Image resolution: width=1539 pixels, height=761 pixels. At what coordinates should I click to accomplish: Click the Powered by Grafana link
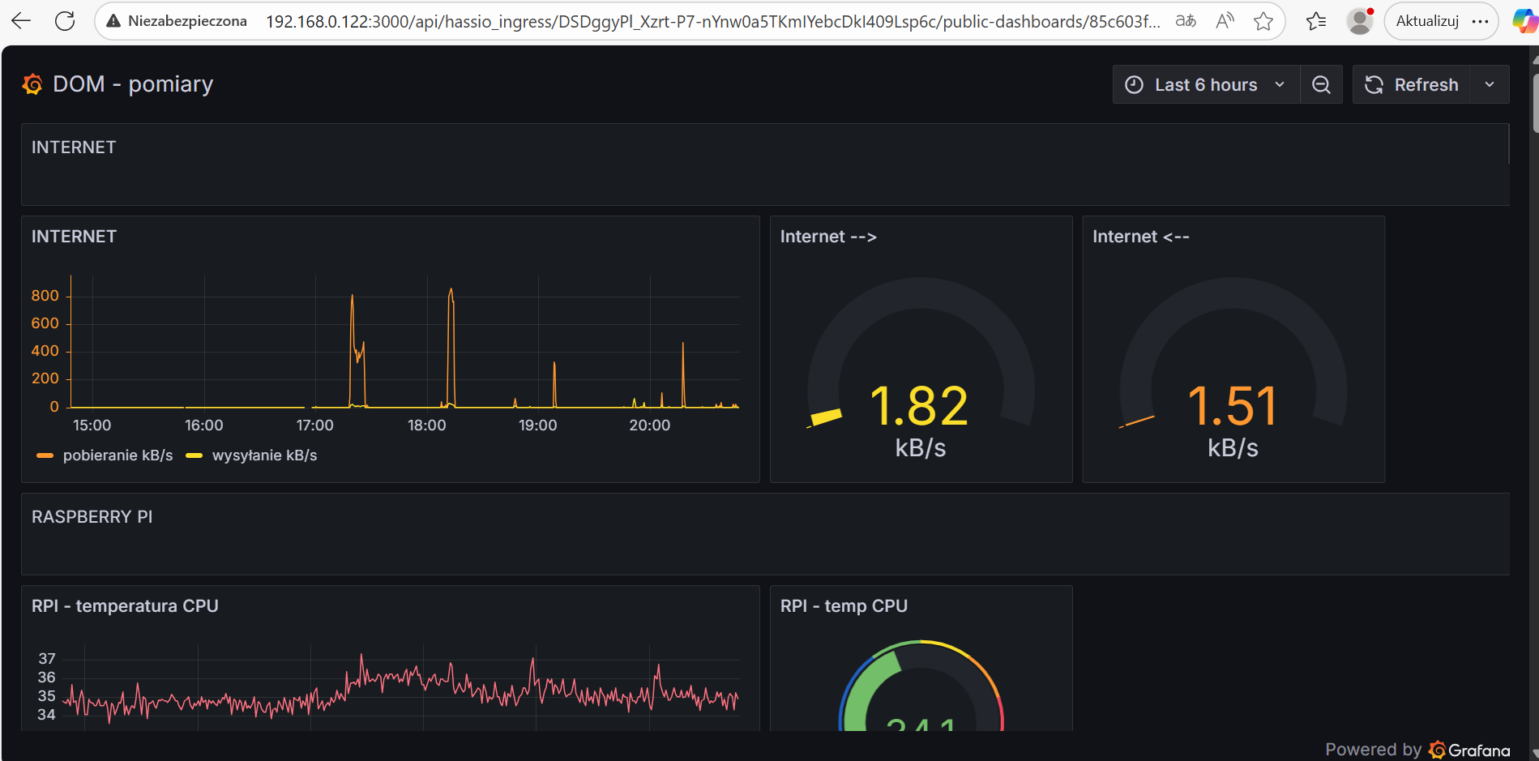[x=1417, y=750]
